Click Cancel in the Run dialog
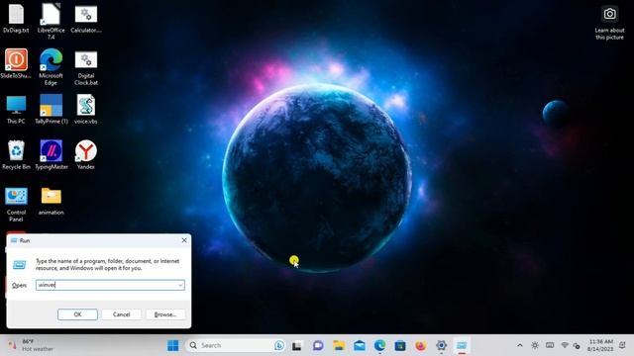634x356 pixels. tap(121, 314)
